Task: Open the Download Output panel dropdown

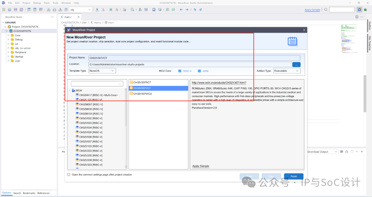Action: tap(322, 152)
